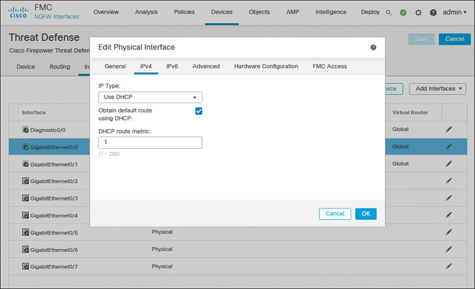Expand the Add Interfaces dropdown
Screen dimensions: 475x289
[x=440, y=88]
